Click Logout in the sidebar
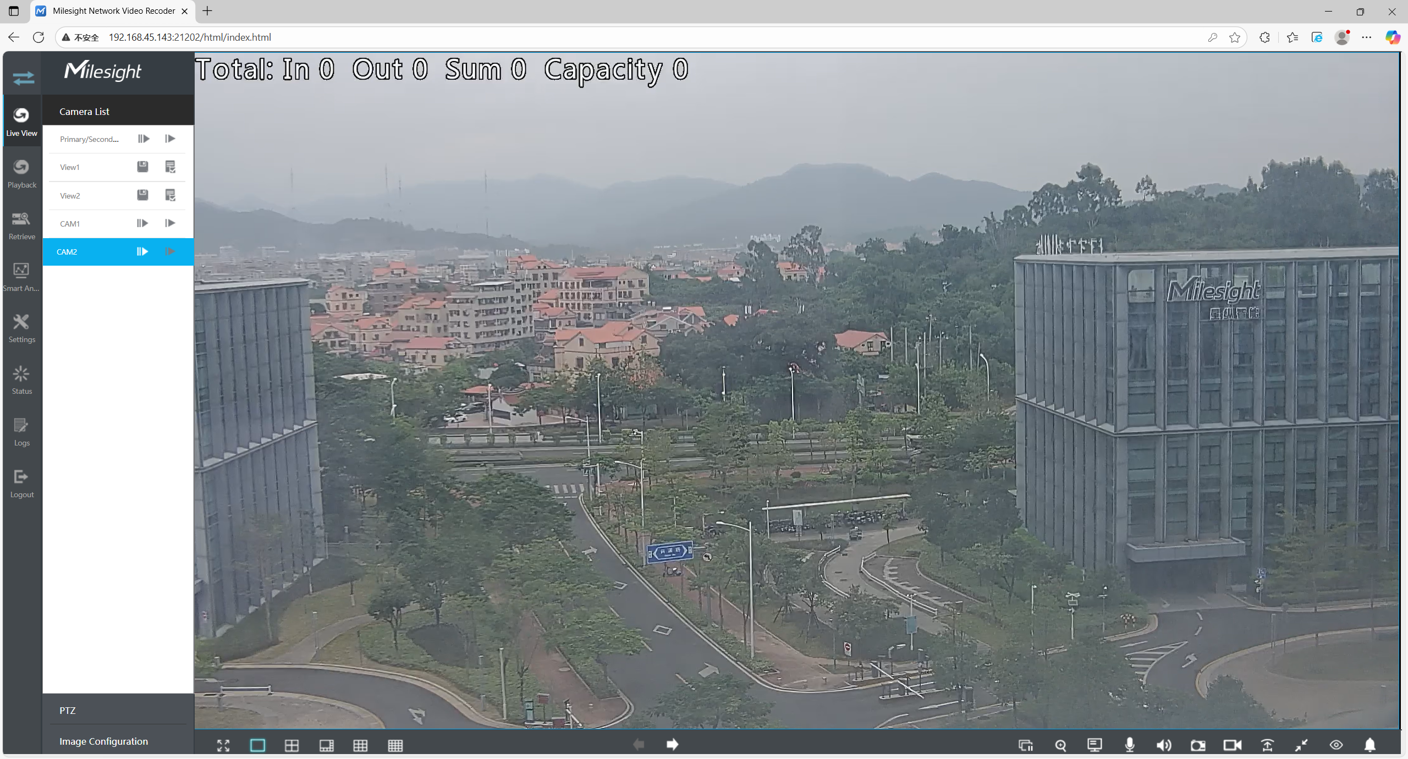Image resolution: width=1408 pixels, height=759 pixels. coord(21,483)
